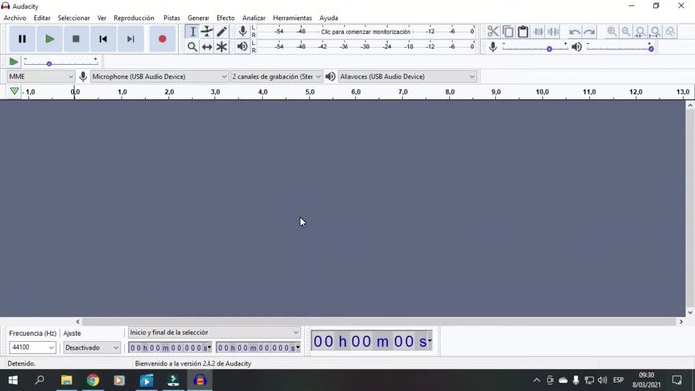Click the green timeline options triangle

pos(14,91)
